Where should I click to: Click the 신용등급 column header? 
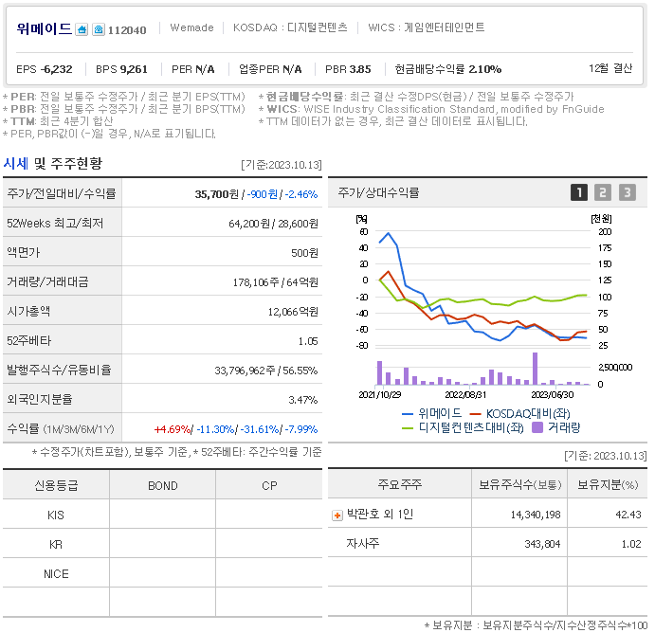coord(56,485)
